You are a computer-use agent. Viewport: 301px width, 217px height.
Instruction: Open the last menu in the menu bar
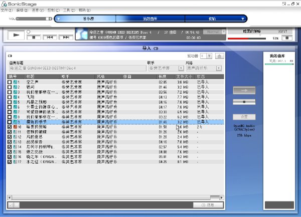(x=85, y=10)
